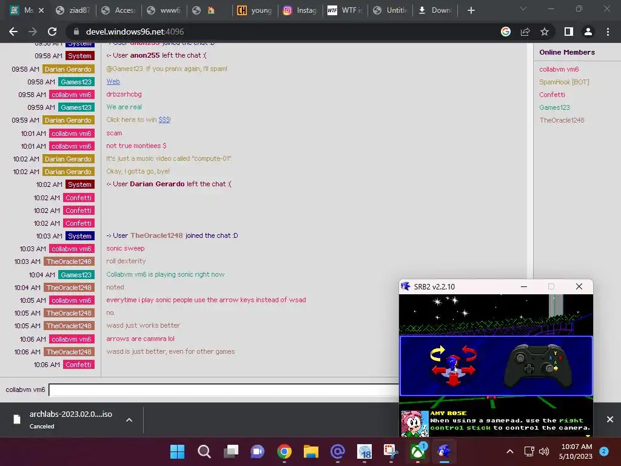The image size is (621, 466).
Task: Switch to the tab with house icon
Action: click(x=209, y=10)
